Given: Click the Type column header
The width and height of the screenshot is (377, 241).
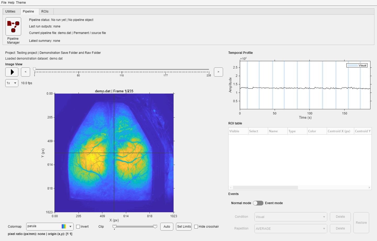Looking at the screenshot, I should coord(297,131).
